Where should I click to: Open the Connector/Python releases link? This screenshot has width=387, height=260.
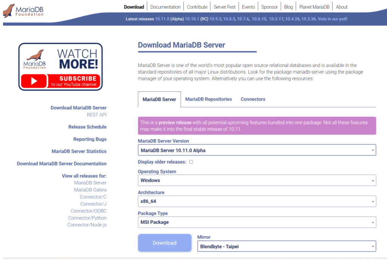coord(87,218)
